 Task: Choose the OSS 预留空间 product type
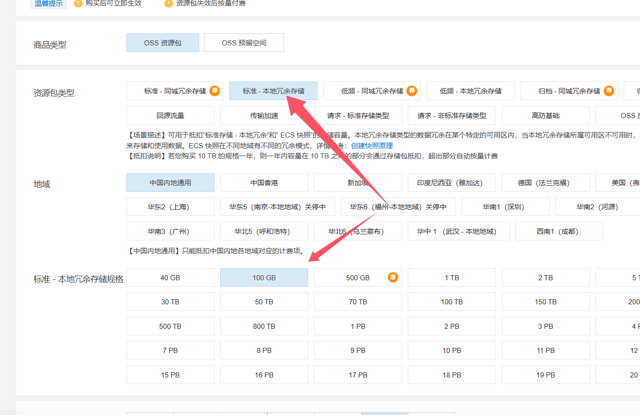click(244, 43)
